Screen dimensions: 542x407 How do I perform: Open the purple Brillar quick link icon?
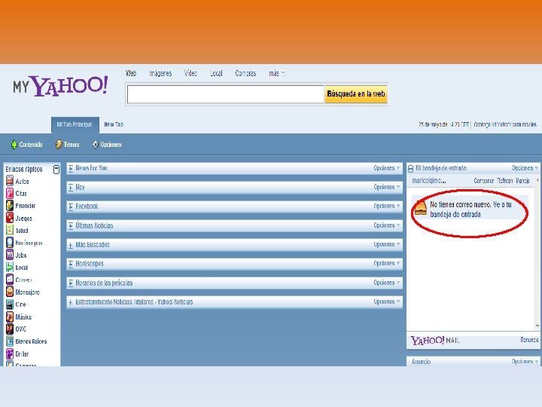[10, 353]
